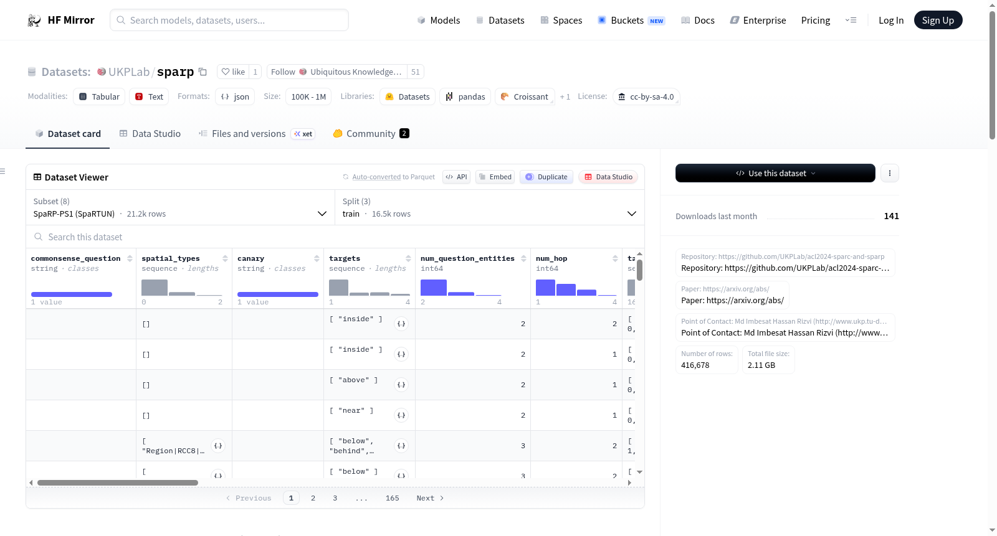Screen dimensions: 997x536
Task: Expand JSON of 'Region|RCC8' spatial_types cell
Action: pyautogui.click(x=218, y=446)
